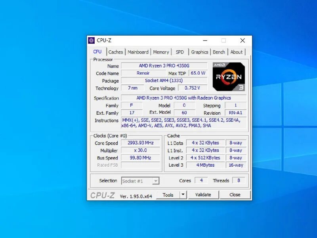Click the Bus Speed value 99.80 MHz
This screenshot has height=238, width=317.
pyautogui.click(x=141, y=157)
